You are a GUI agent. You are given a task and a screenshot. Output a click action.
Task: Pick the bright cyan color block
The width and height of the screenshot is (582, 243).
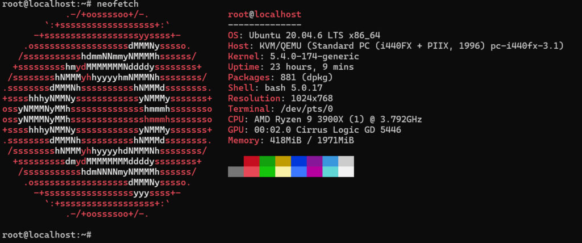[330, 171]
